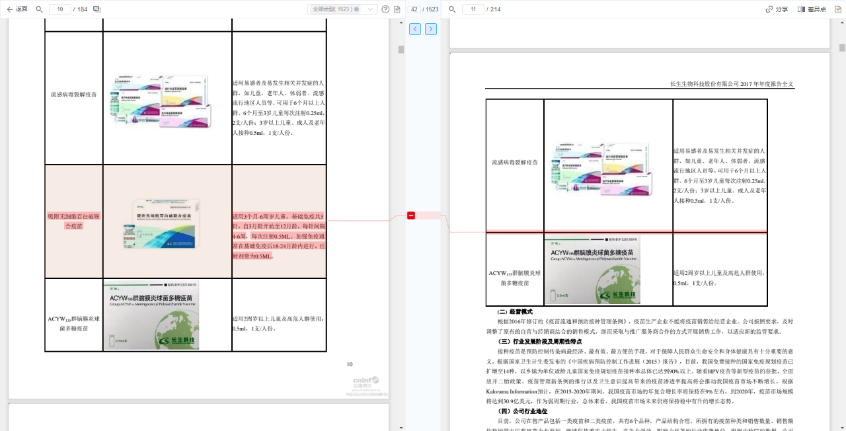
Task: Open the help question-mark icon
Action: pyautogui.click(x=385, y=9)
